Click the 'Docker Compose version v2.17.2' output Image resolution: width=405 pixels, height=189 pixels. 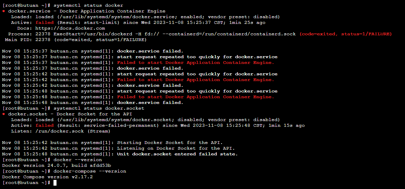tap(47, 177)
